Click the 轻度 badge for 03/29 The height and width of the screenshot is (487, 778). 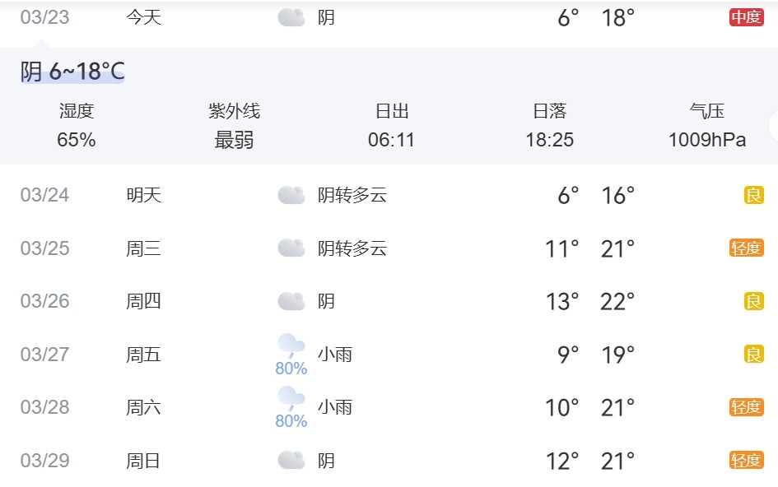click(x=746, y=461)
